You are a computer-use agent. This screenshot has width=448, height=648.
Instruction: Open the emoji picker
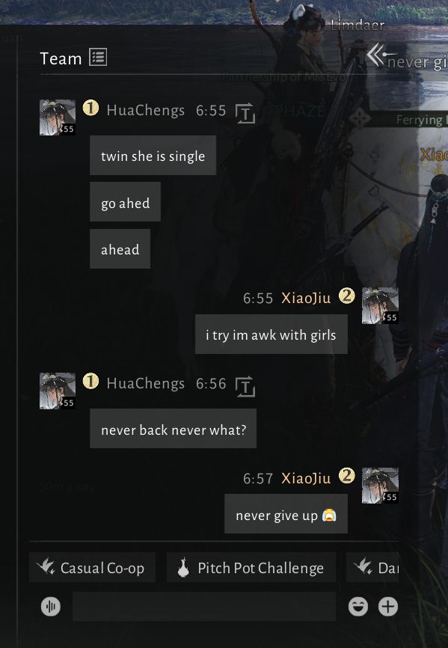(x=358, y=606)
